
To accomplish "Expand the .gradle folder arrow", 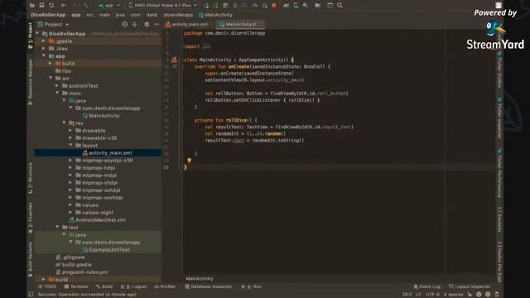I will [44, 41].
